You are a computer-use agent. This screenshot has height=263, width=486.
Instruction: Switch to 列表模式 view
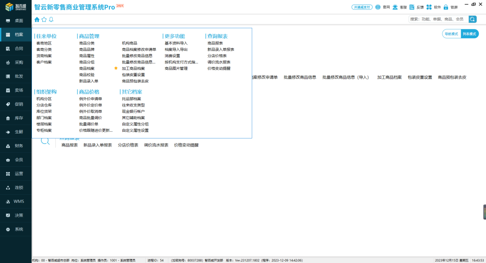coord(469,34)
